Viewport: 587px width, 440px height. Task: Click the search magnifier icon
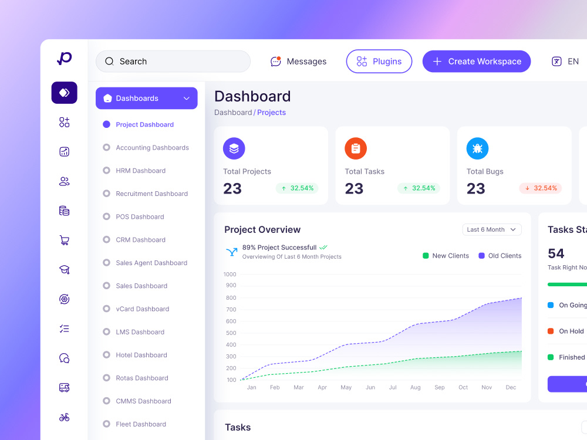click(x=109, y=62)
